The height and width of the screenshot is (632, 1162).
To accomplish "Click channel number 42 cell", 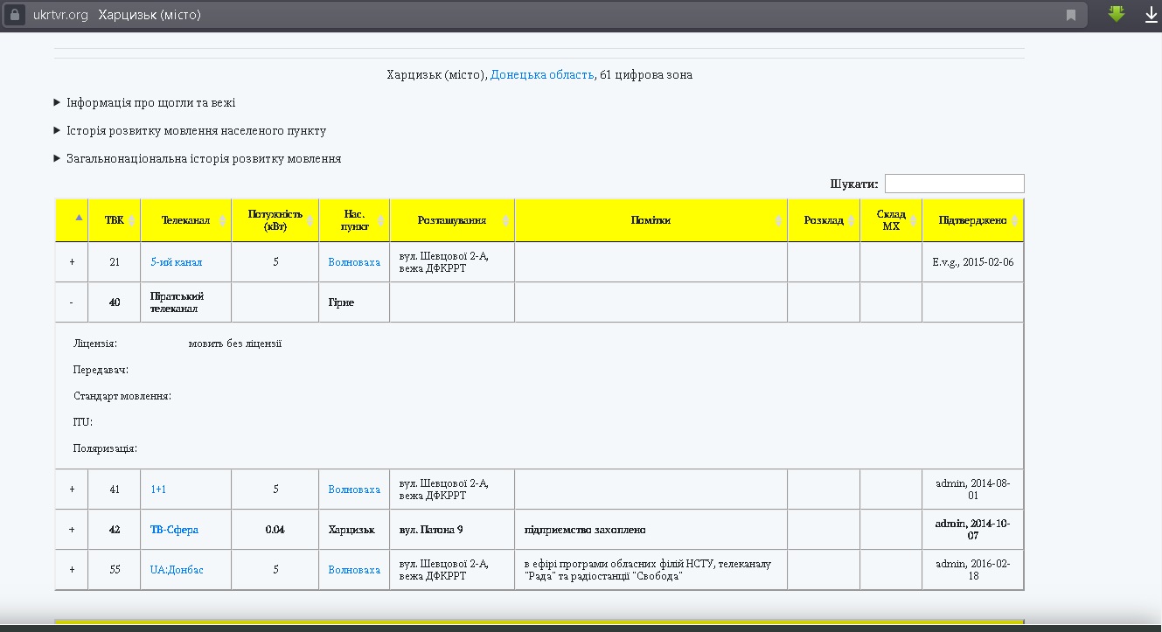I will [x=115, y=530].
